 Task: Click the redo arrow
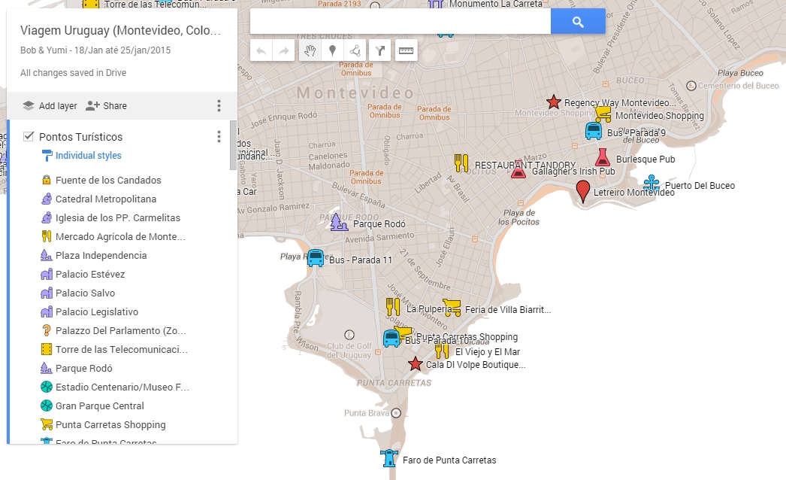[284, 50]
